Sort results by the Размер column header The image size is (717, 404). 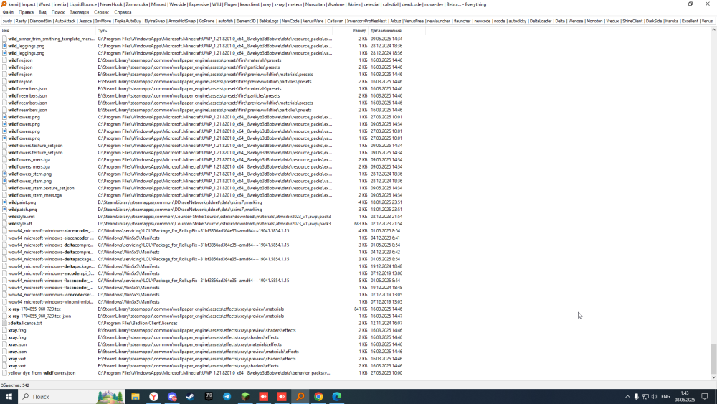[351, 31]
